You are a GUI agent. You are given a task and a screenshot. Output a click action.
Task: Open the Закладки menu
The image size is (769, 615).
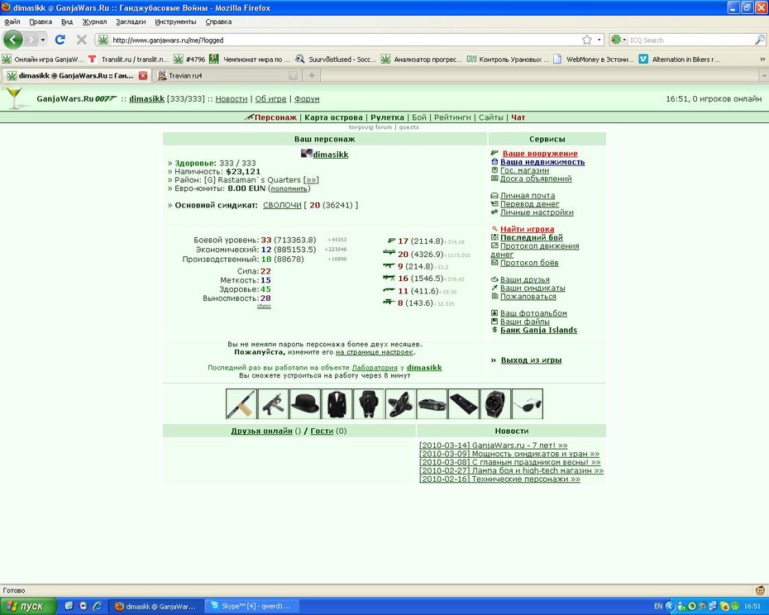(x=131, y=21)
